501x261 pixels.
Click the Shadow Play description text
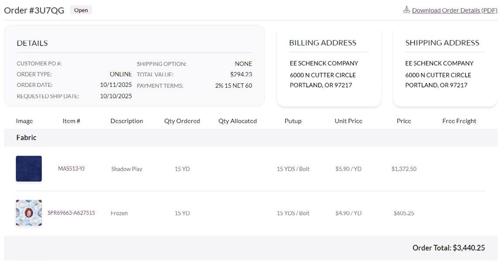coord(127,169)
